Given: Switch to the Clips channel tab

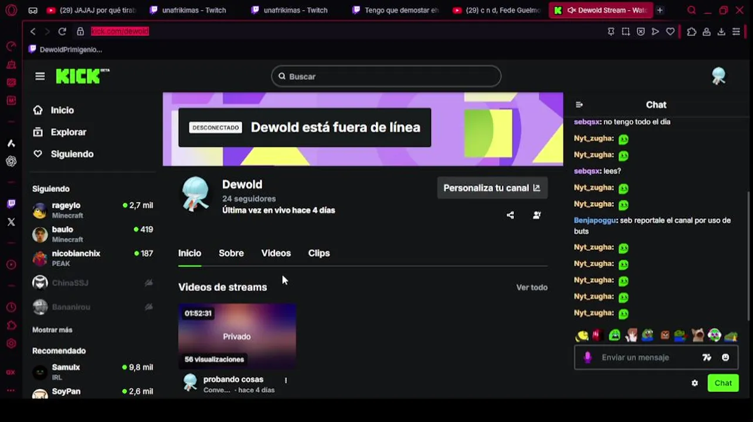Looking at the screenshot, I should click(319, 253).
